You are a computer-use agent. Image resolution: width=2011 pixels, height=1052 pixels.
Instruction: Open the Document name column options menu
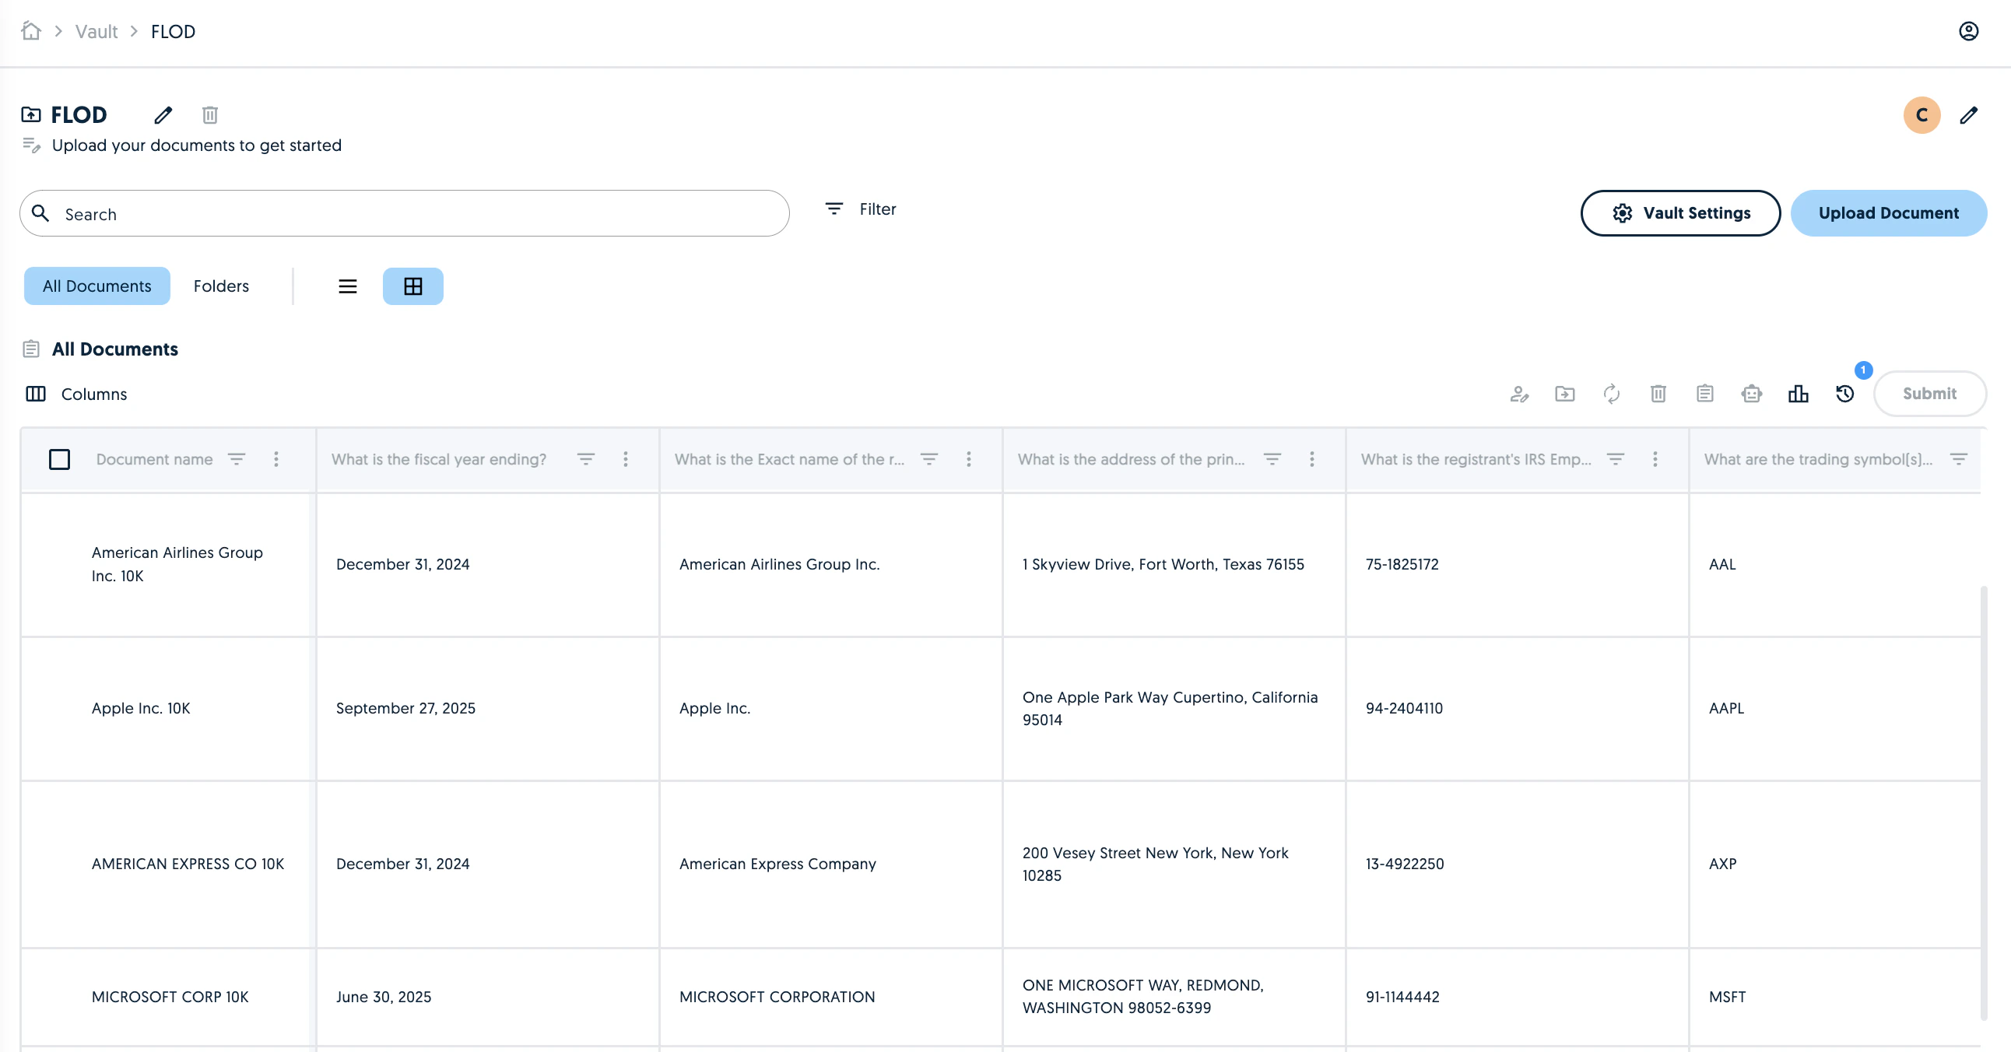[x=276, y=459]
